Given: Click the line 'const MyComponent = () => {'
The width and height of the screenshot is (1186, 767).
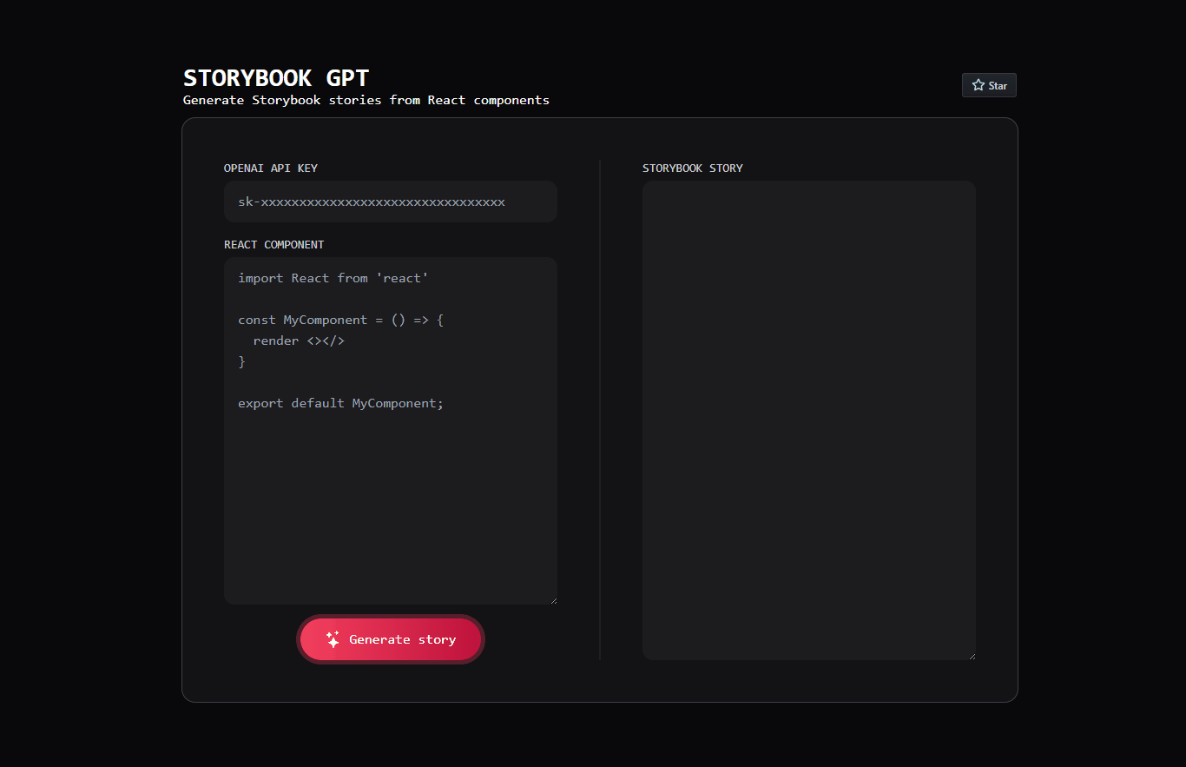Looking at the screenshot, I should click(x=341, y=320).
